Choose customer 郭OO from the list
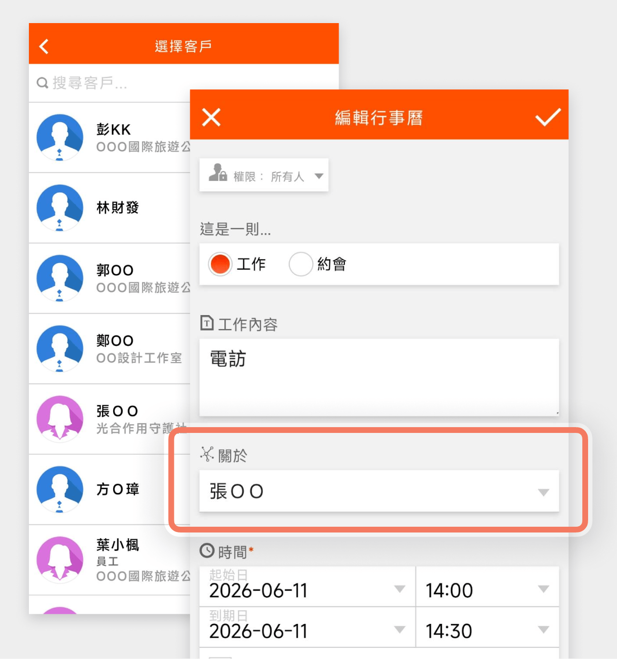This screenshot has width=617, height=659. 115,270
